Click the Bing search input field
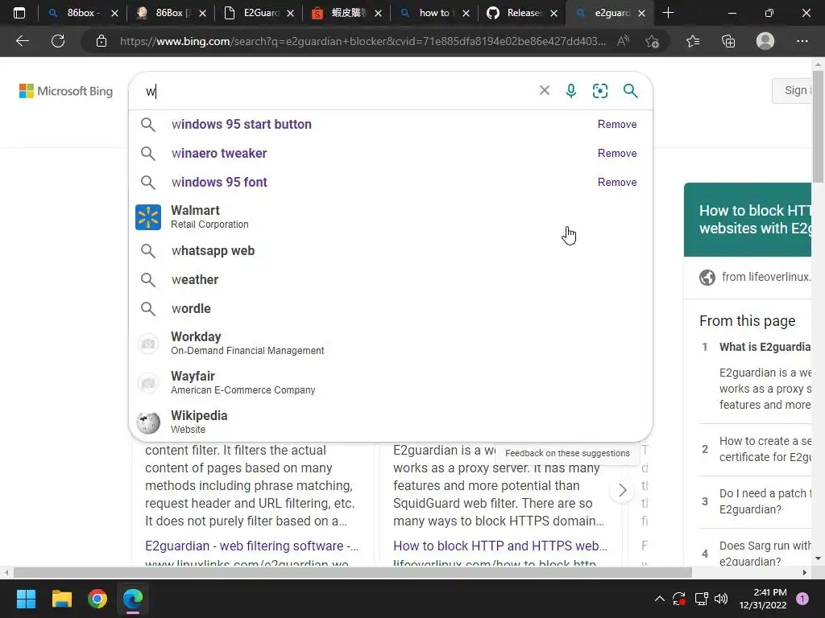This screenshot has width=825, height=618. [x=337, y=91]
